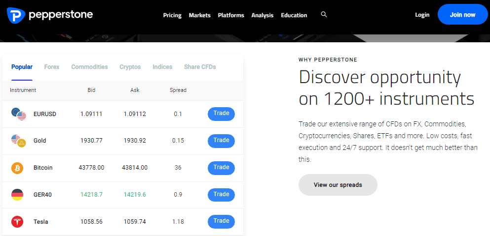Viewport: 490px width, 236px height.
Task: Click the Gold instrument name
Action: (x=39, y=141)
